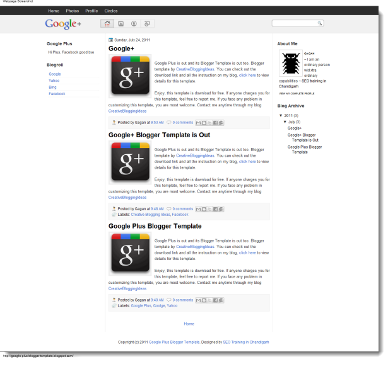Viewport: 388px width, 367px height.
Task: Email the 9:48 AM post via the Gmail icon
Action: tap(198, 209)
